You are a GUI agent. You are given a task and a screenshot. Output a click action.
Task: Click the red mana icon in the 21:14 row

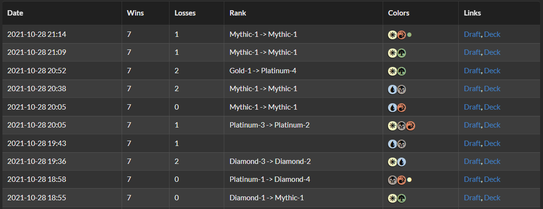pos(402,34)
